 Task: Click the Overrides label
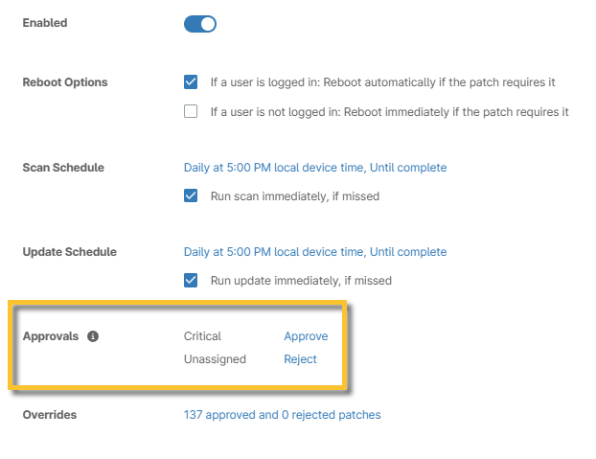coord(50,415)
